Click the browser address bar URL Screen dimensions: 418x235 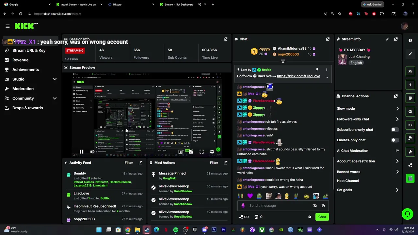57,14
